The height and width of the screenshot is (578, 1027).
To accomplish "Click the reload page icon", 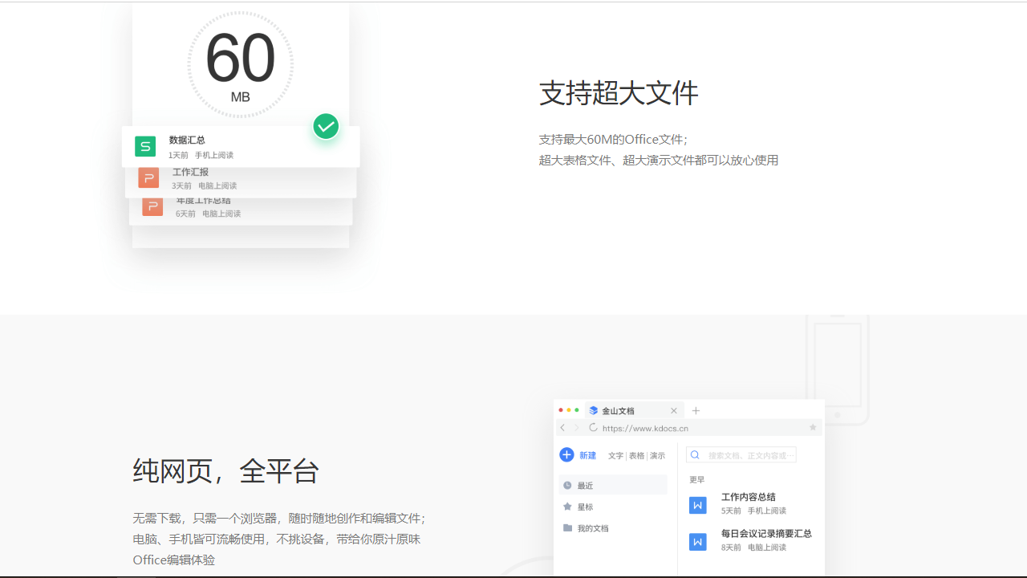I will click(x=594, y=428).
